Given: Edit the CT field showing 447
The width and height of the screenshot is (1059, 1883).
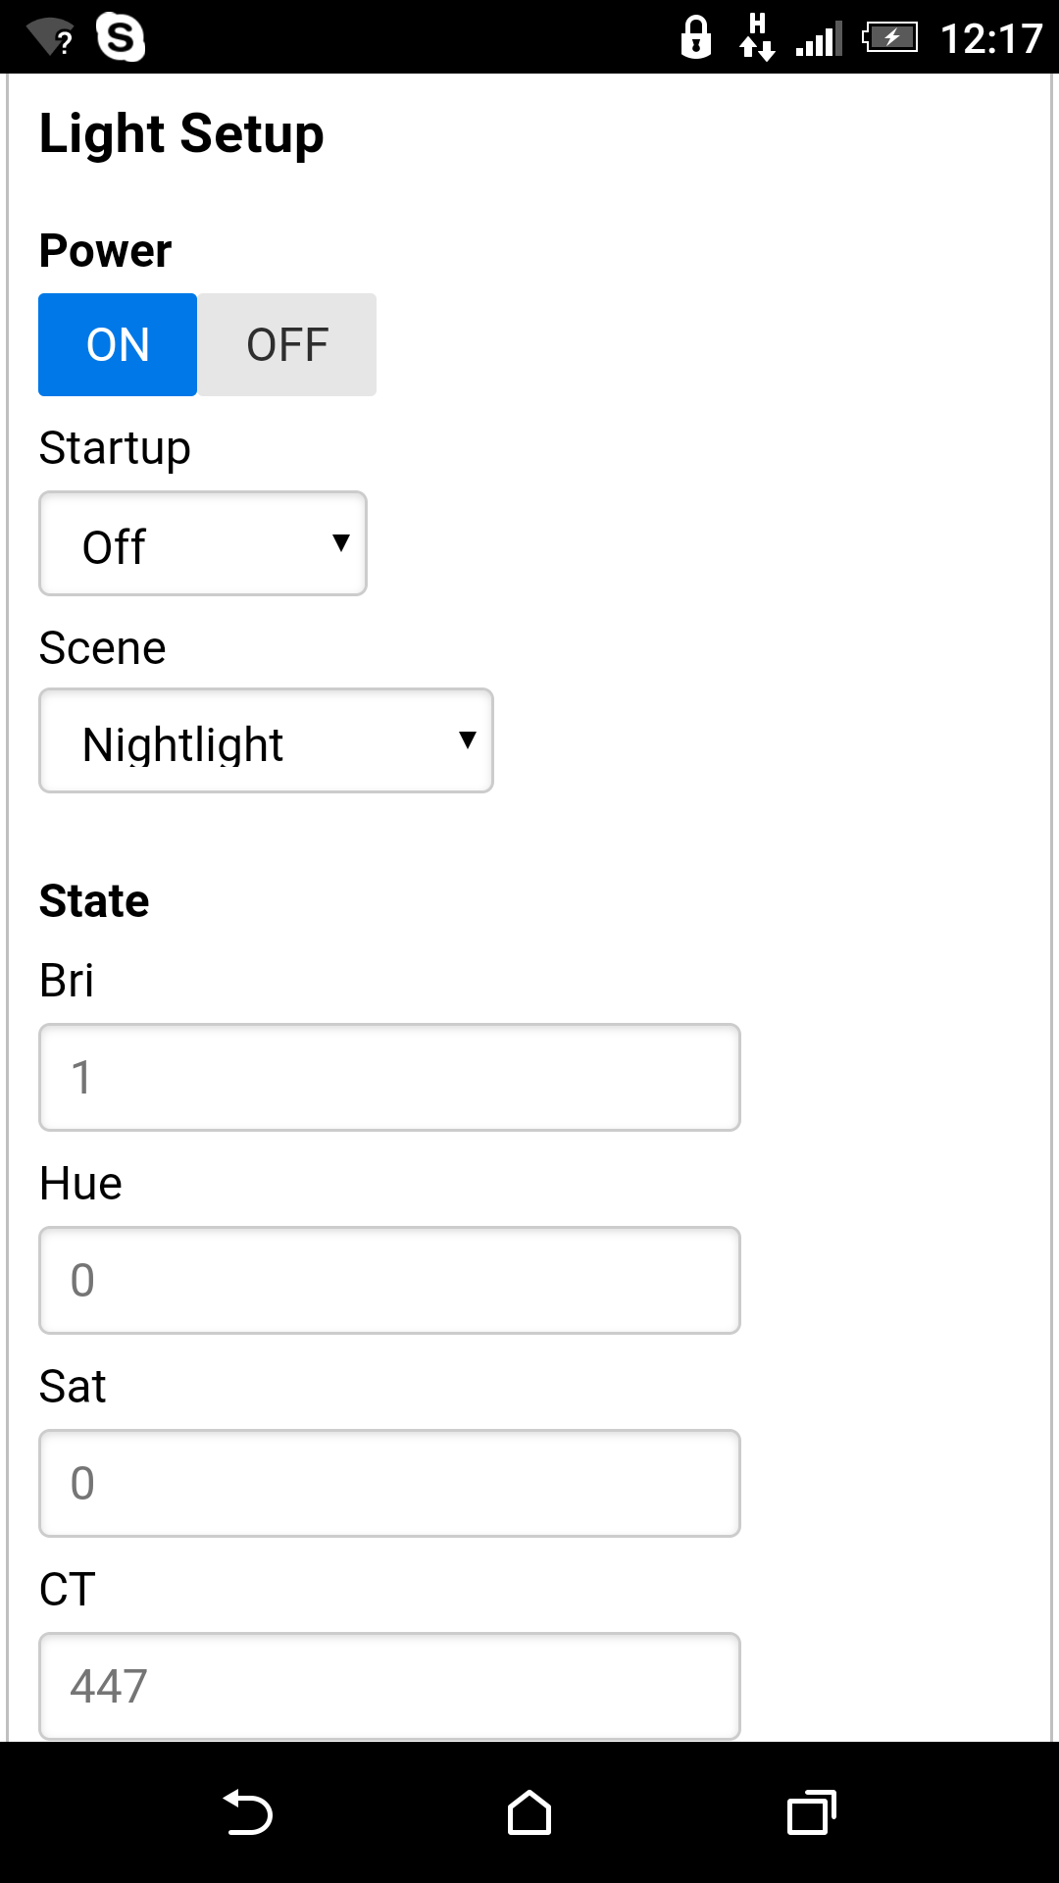Looking at the screenshot, I should coord(389,1687).
